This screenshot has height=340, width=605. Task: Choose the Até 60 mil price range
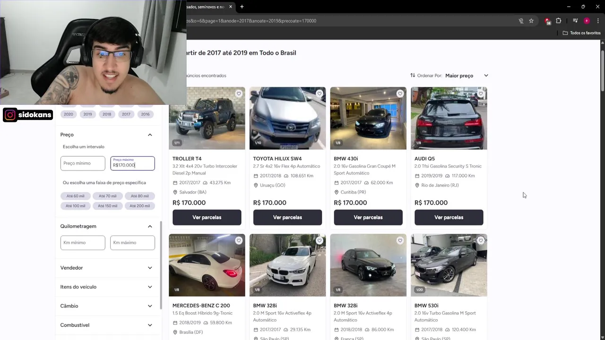(x=75, y=196)
